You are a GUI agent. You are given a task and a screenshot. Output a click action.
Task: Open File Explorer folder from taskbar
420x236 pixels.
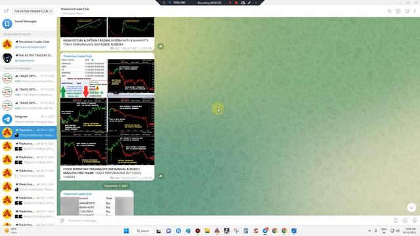coord(207,231)
